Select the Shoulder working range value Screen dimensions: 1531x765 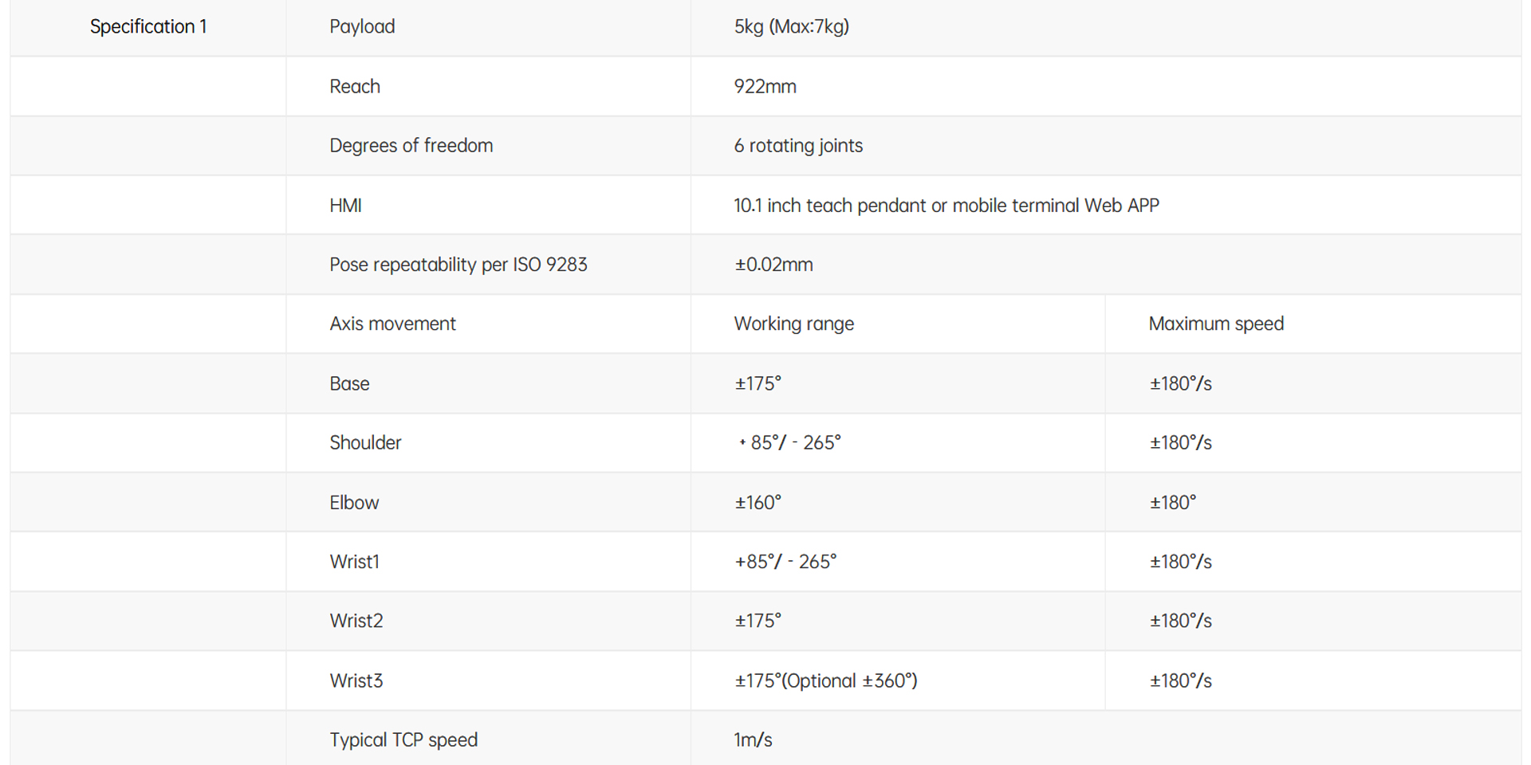790,443
